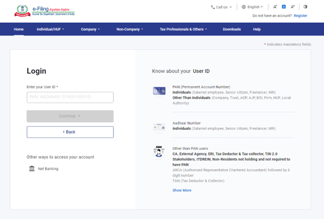The height and width of the screenshot is (219, 324).
Task: Go to the Home tab
Action: 19,30
